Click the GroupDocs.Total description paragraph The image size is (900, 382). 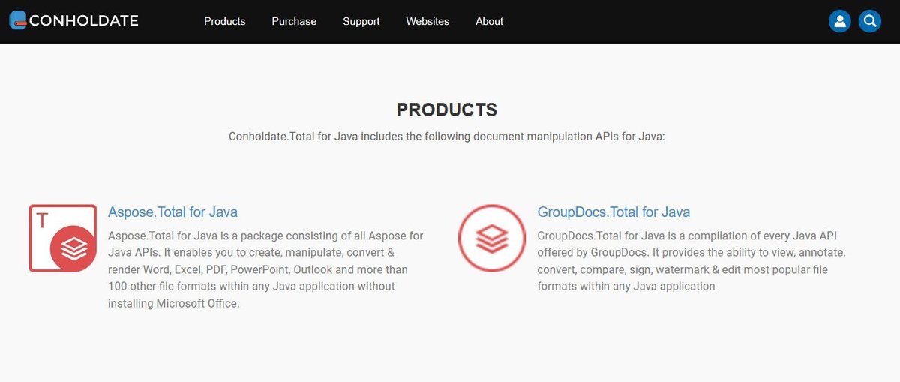[691, 261]
